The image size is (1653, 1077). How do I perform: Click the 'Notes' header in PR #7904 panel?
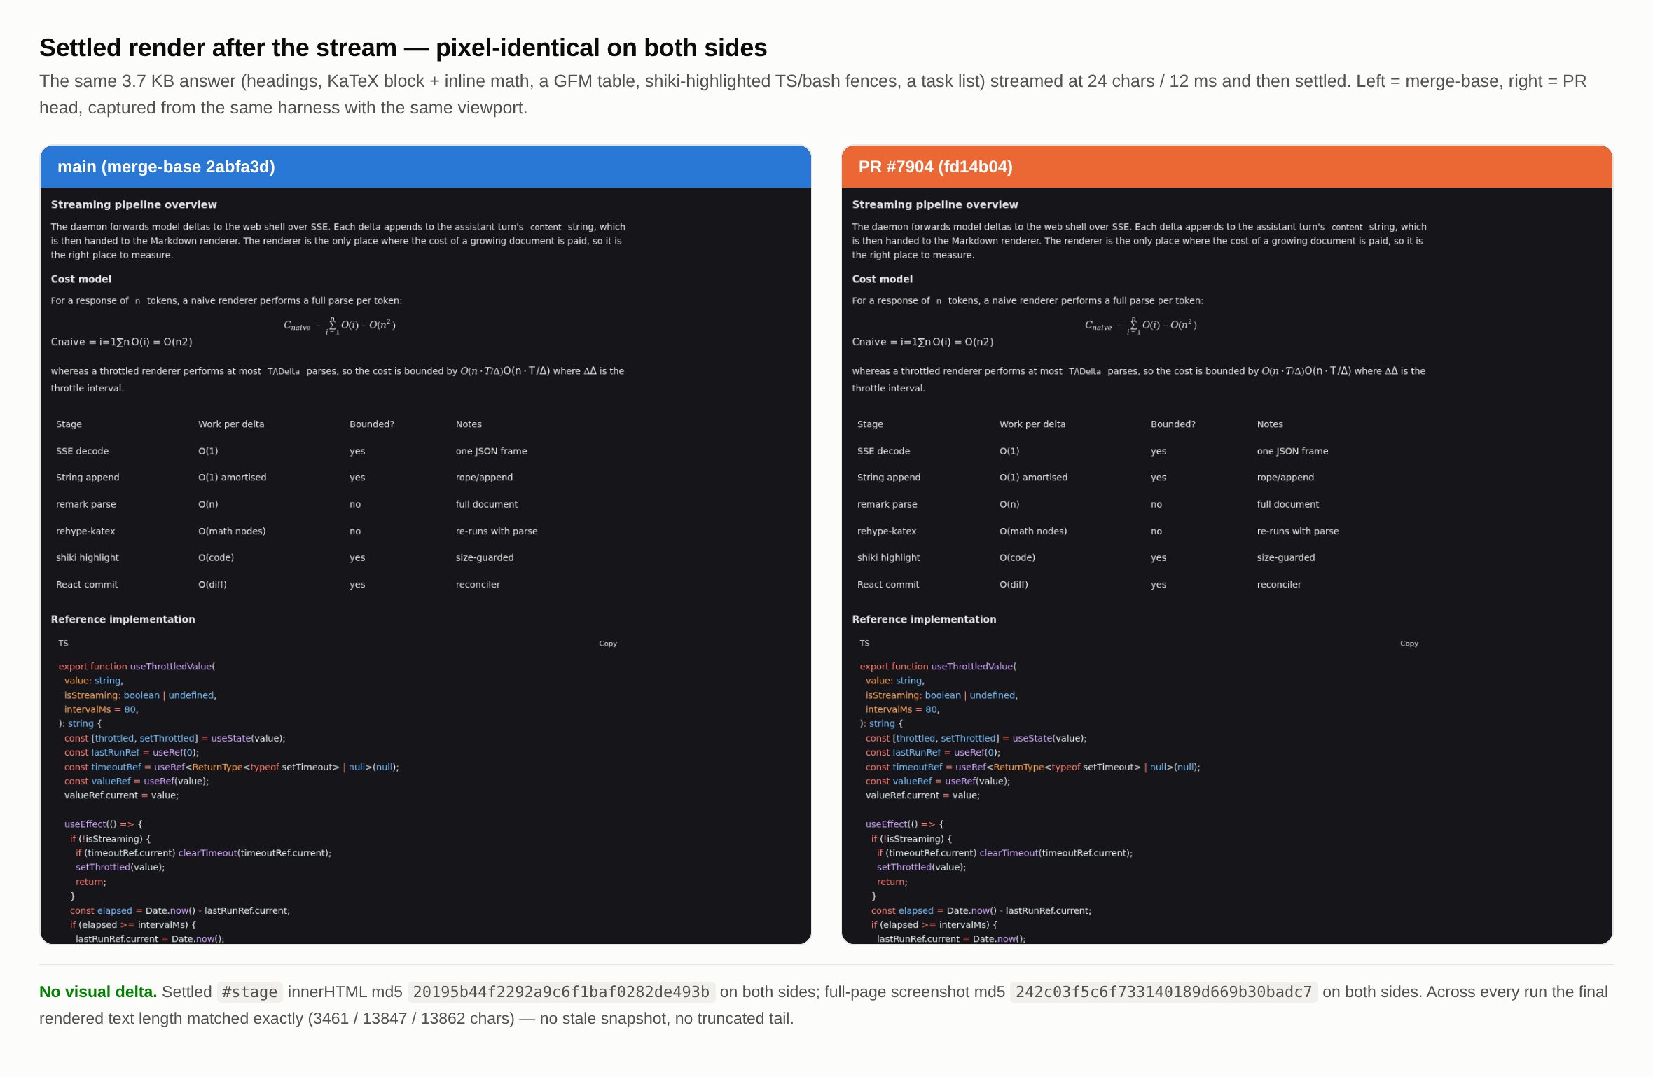pos(1270,424)
